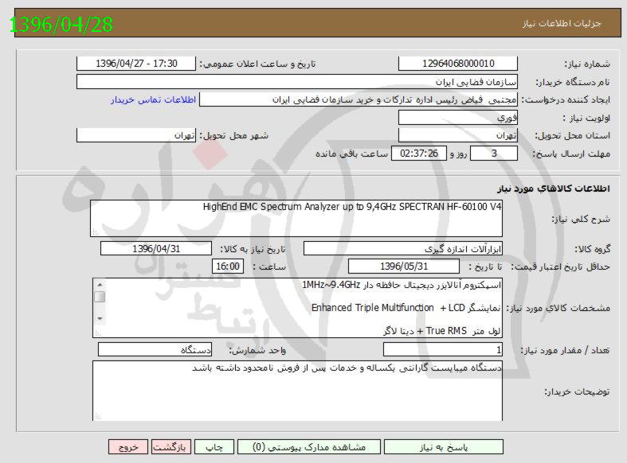Click the announcement date field 1396/04/27 - 17:30
Viewport: 627px width, 463px height.
(136, 64)
